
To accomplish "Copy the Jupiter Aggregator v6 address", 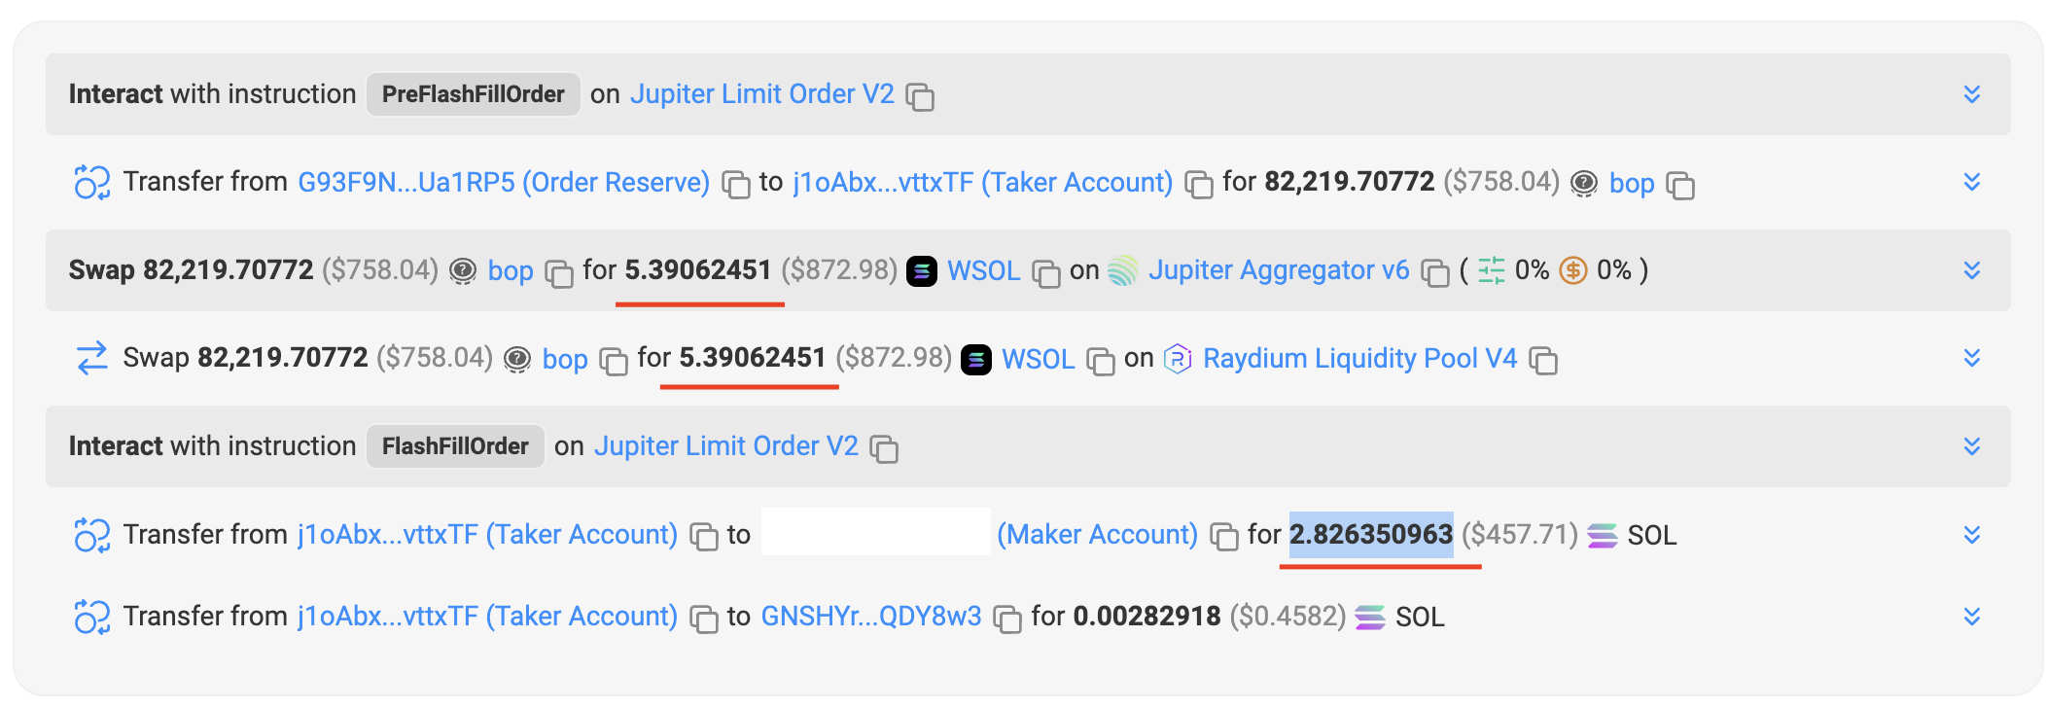I will click(x=1435, y=272).
